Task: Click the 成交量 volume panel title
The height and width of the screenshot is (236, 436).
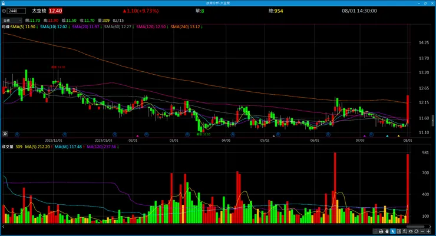Action: click(8, 147)
